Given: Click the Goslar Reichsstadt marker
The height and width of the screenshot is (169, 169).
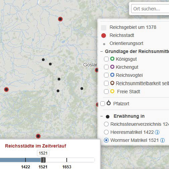Looking at the screenshot, I should (97, 70).
